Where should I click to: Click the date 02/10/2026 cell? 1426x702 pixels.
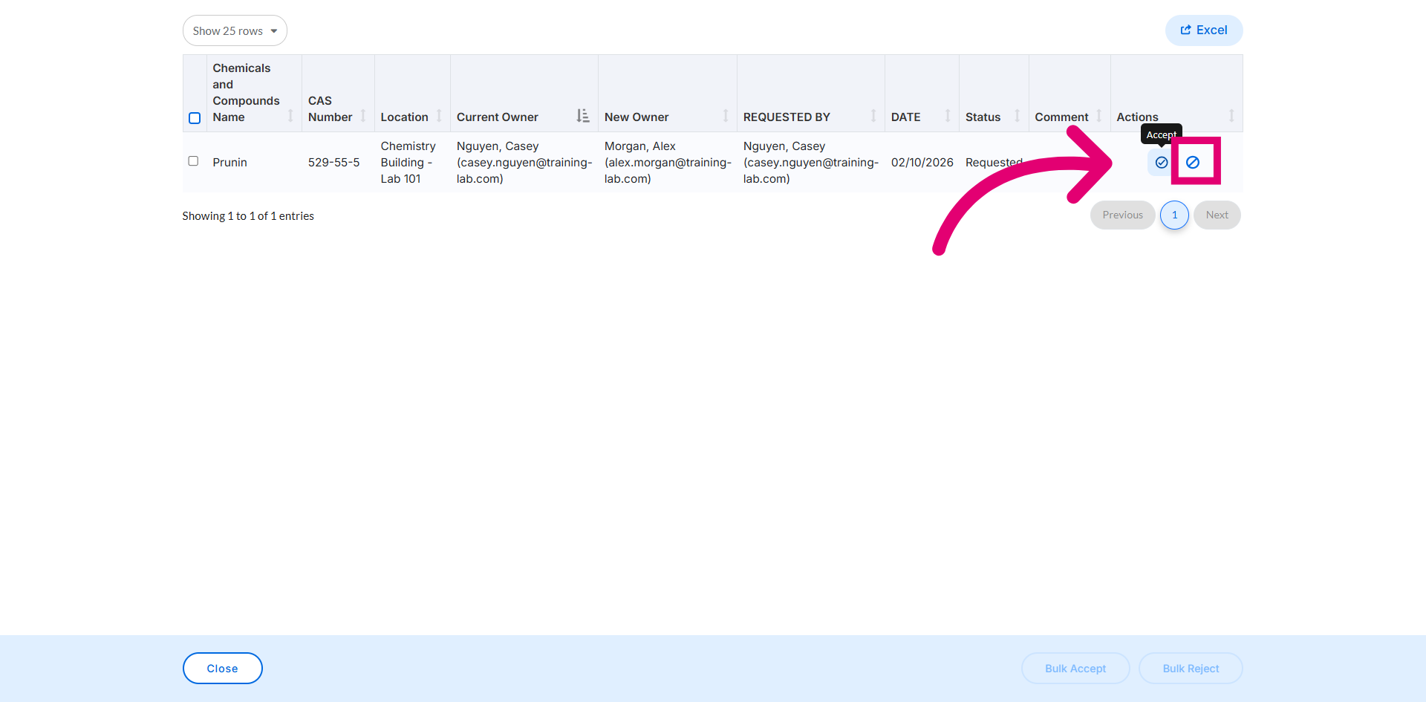coord(922,162)
